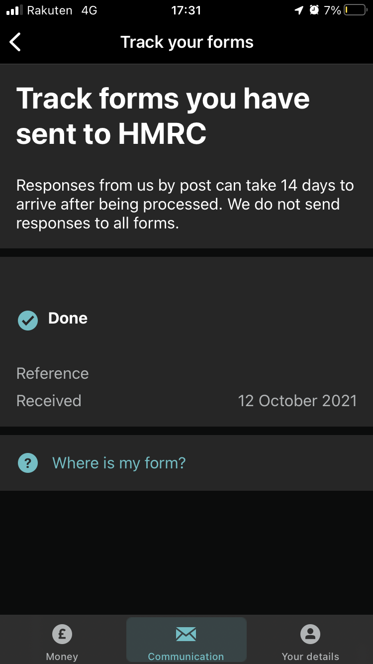Tap the 'Track your forms' header title
Image resolution: width=373 pixels, height=664 pixels.
click(x=187, y=42)
